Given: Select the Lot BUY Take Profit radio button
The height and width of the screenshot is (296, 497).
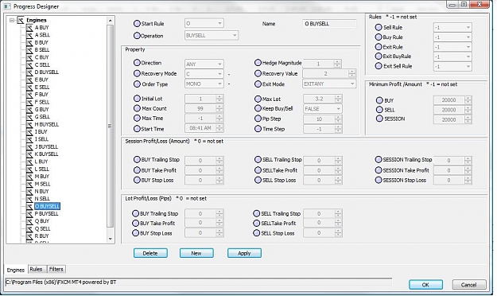Looking at the screenshot, I should [136, 224].
